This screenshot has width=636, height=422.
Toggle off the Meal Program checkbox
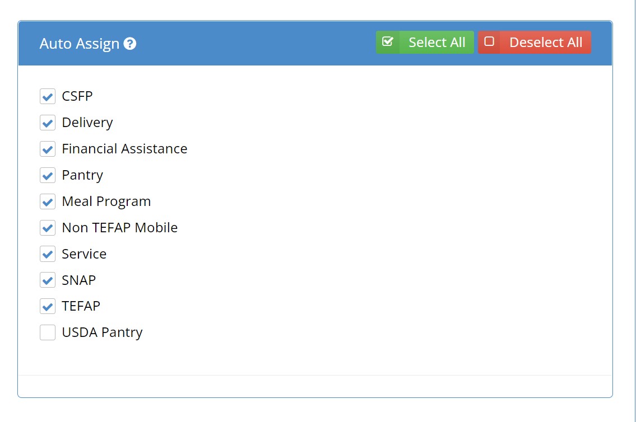[48, 201]
